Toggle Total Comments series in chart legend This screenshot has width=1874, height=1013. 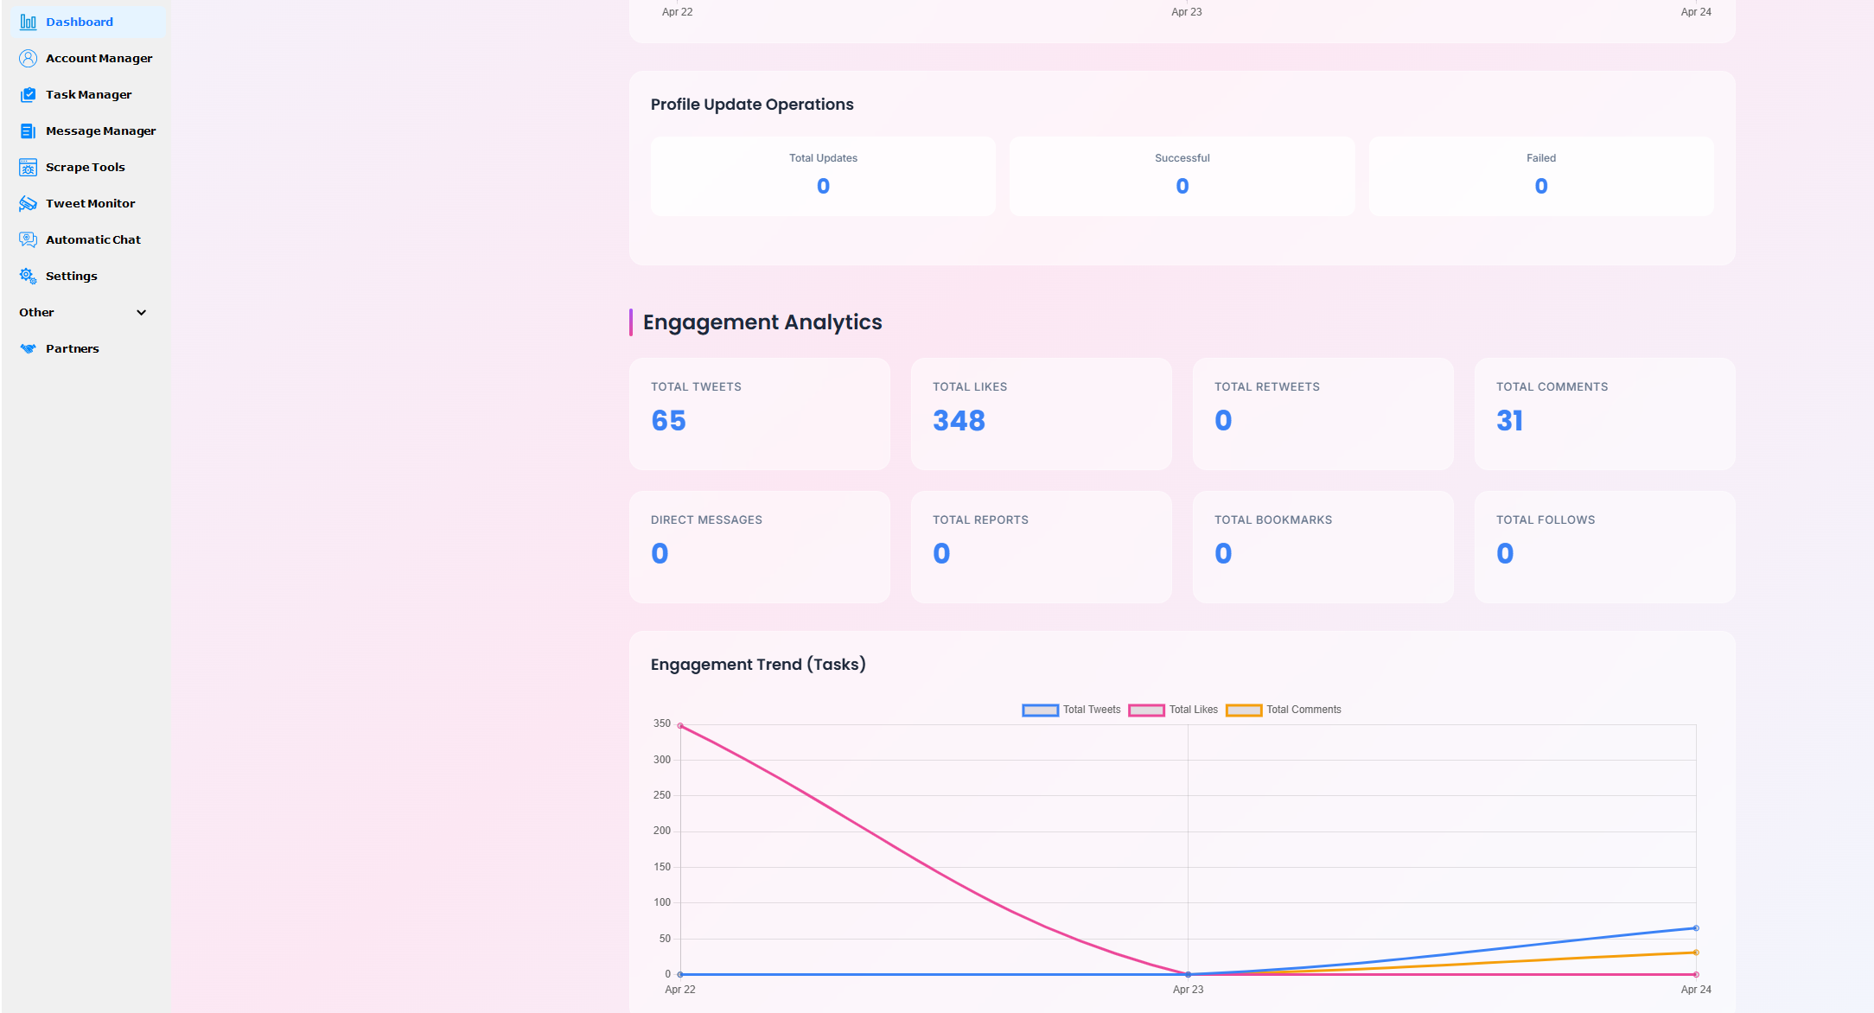pyautogui.click(x=1304, y=710)
